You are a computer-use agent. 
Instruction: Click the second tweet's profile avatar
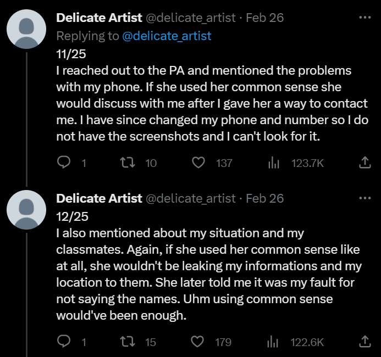[x=26, y=210]
